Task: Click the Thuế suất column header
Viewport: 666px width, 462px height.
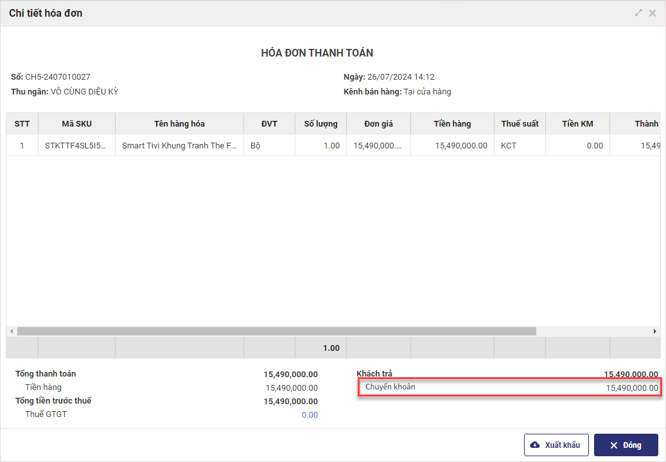Action: [520, 124]
